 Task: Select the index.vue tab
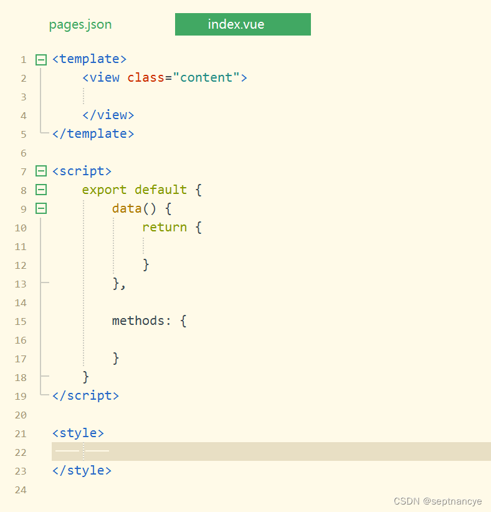click(x=243, y=24)
